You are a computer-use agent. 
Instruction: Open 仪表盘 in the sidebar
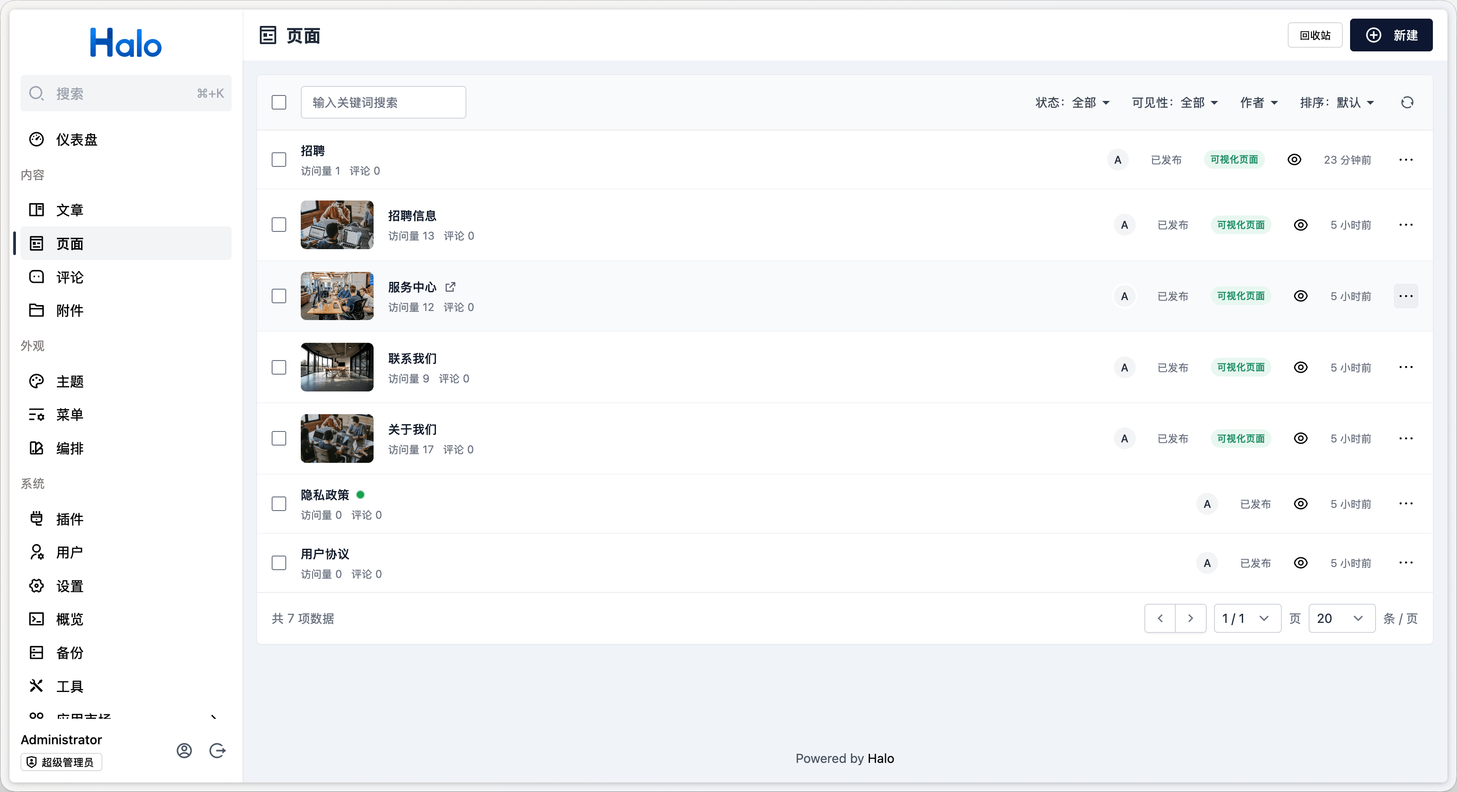click(x=126, y=140)
